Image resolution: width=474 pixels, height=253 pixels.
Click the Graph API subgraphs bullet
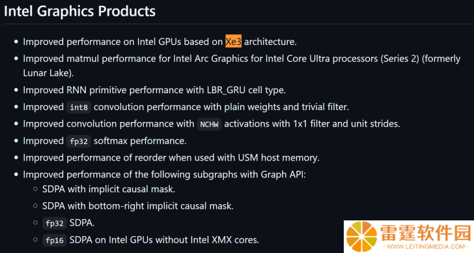[x=165, y=175]
